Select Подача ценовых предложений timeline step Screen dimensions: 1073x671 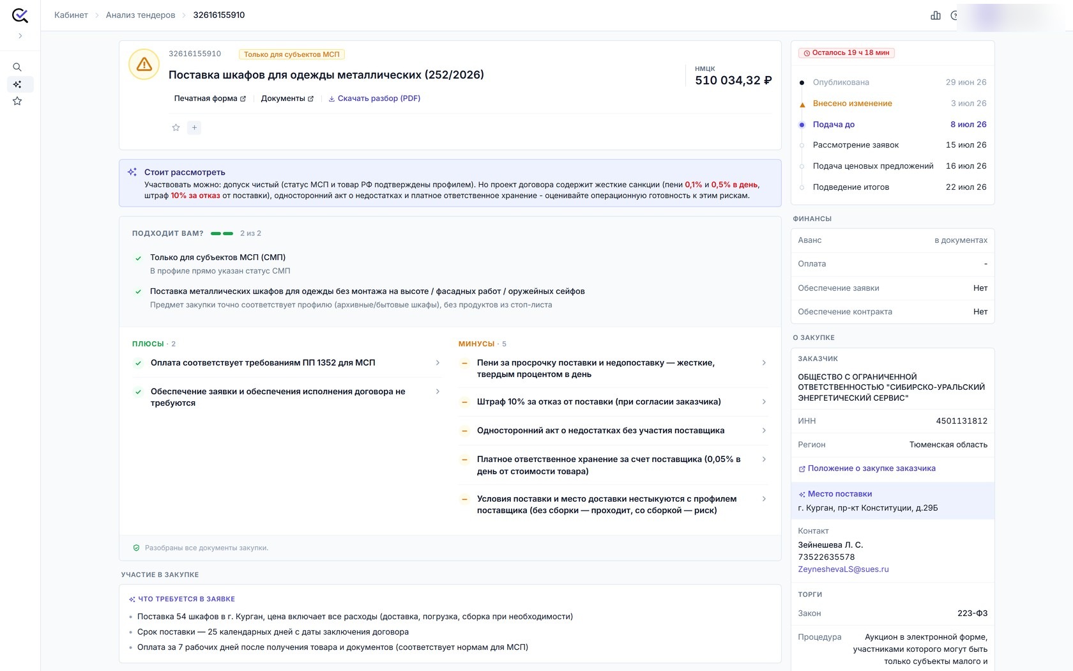tap(893, 166)
